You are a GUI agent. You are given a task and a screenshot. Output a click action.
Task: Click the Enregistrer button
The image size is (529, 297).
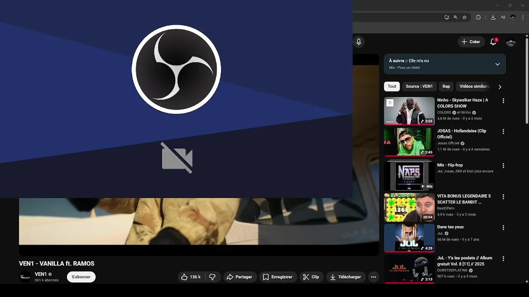click(278, 277)
